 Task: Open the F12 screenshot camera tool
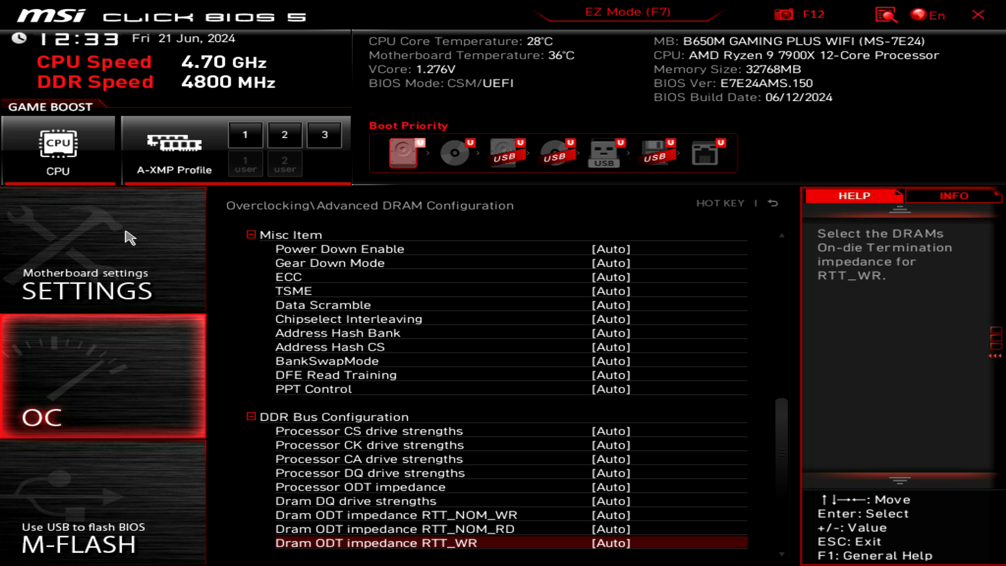784,14
